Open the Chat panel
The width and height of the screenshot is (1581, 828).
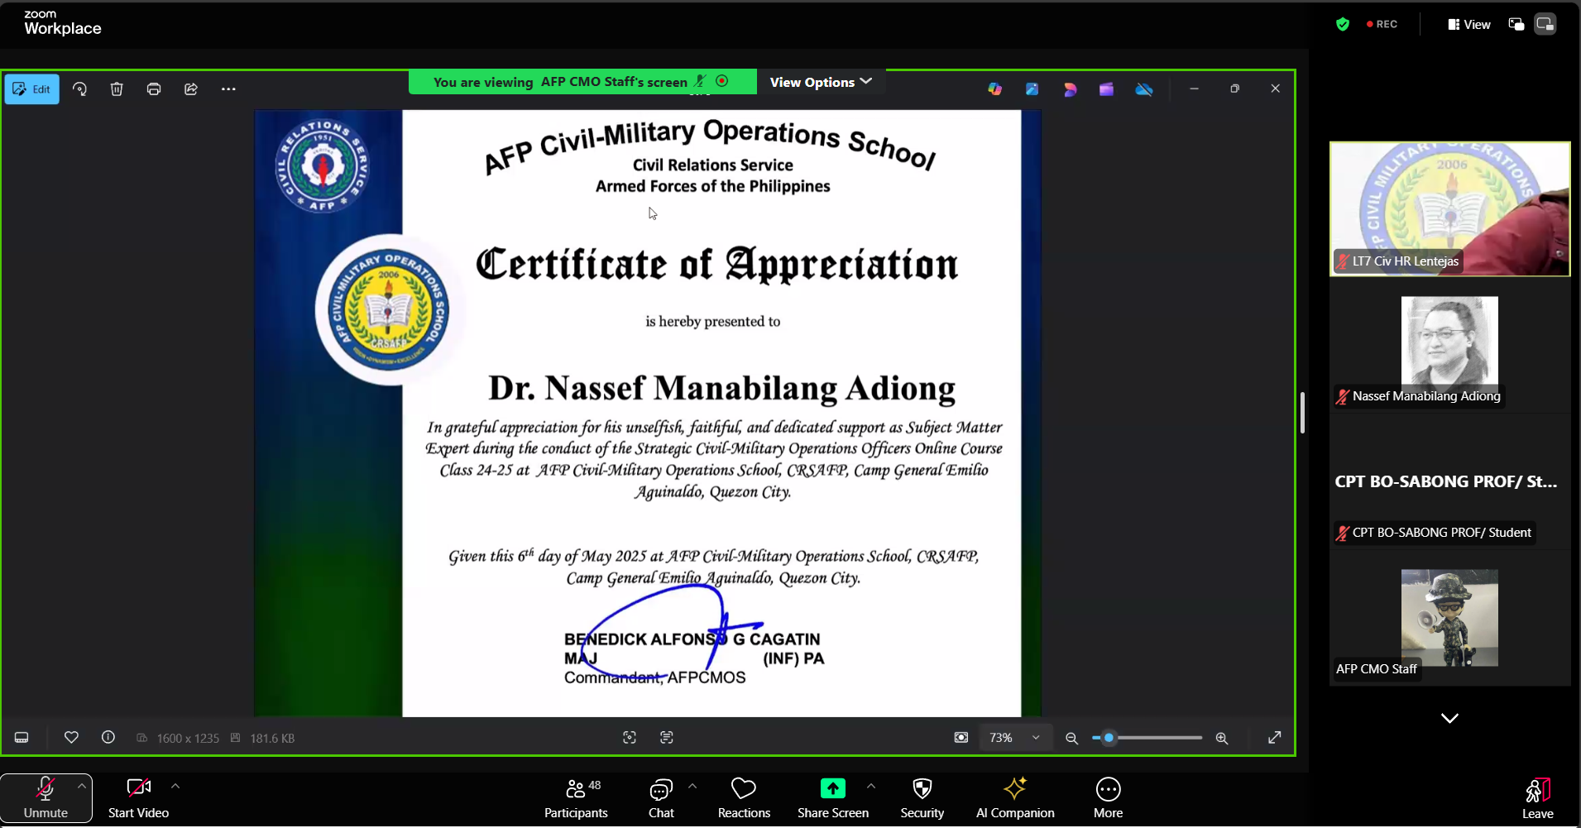[x=660, y=798]
